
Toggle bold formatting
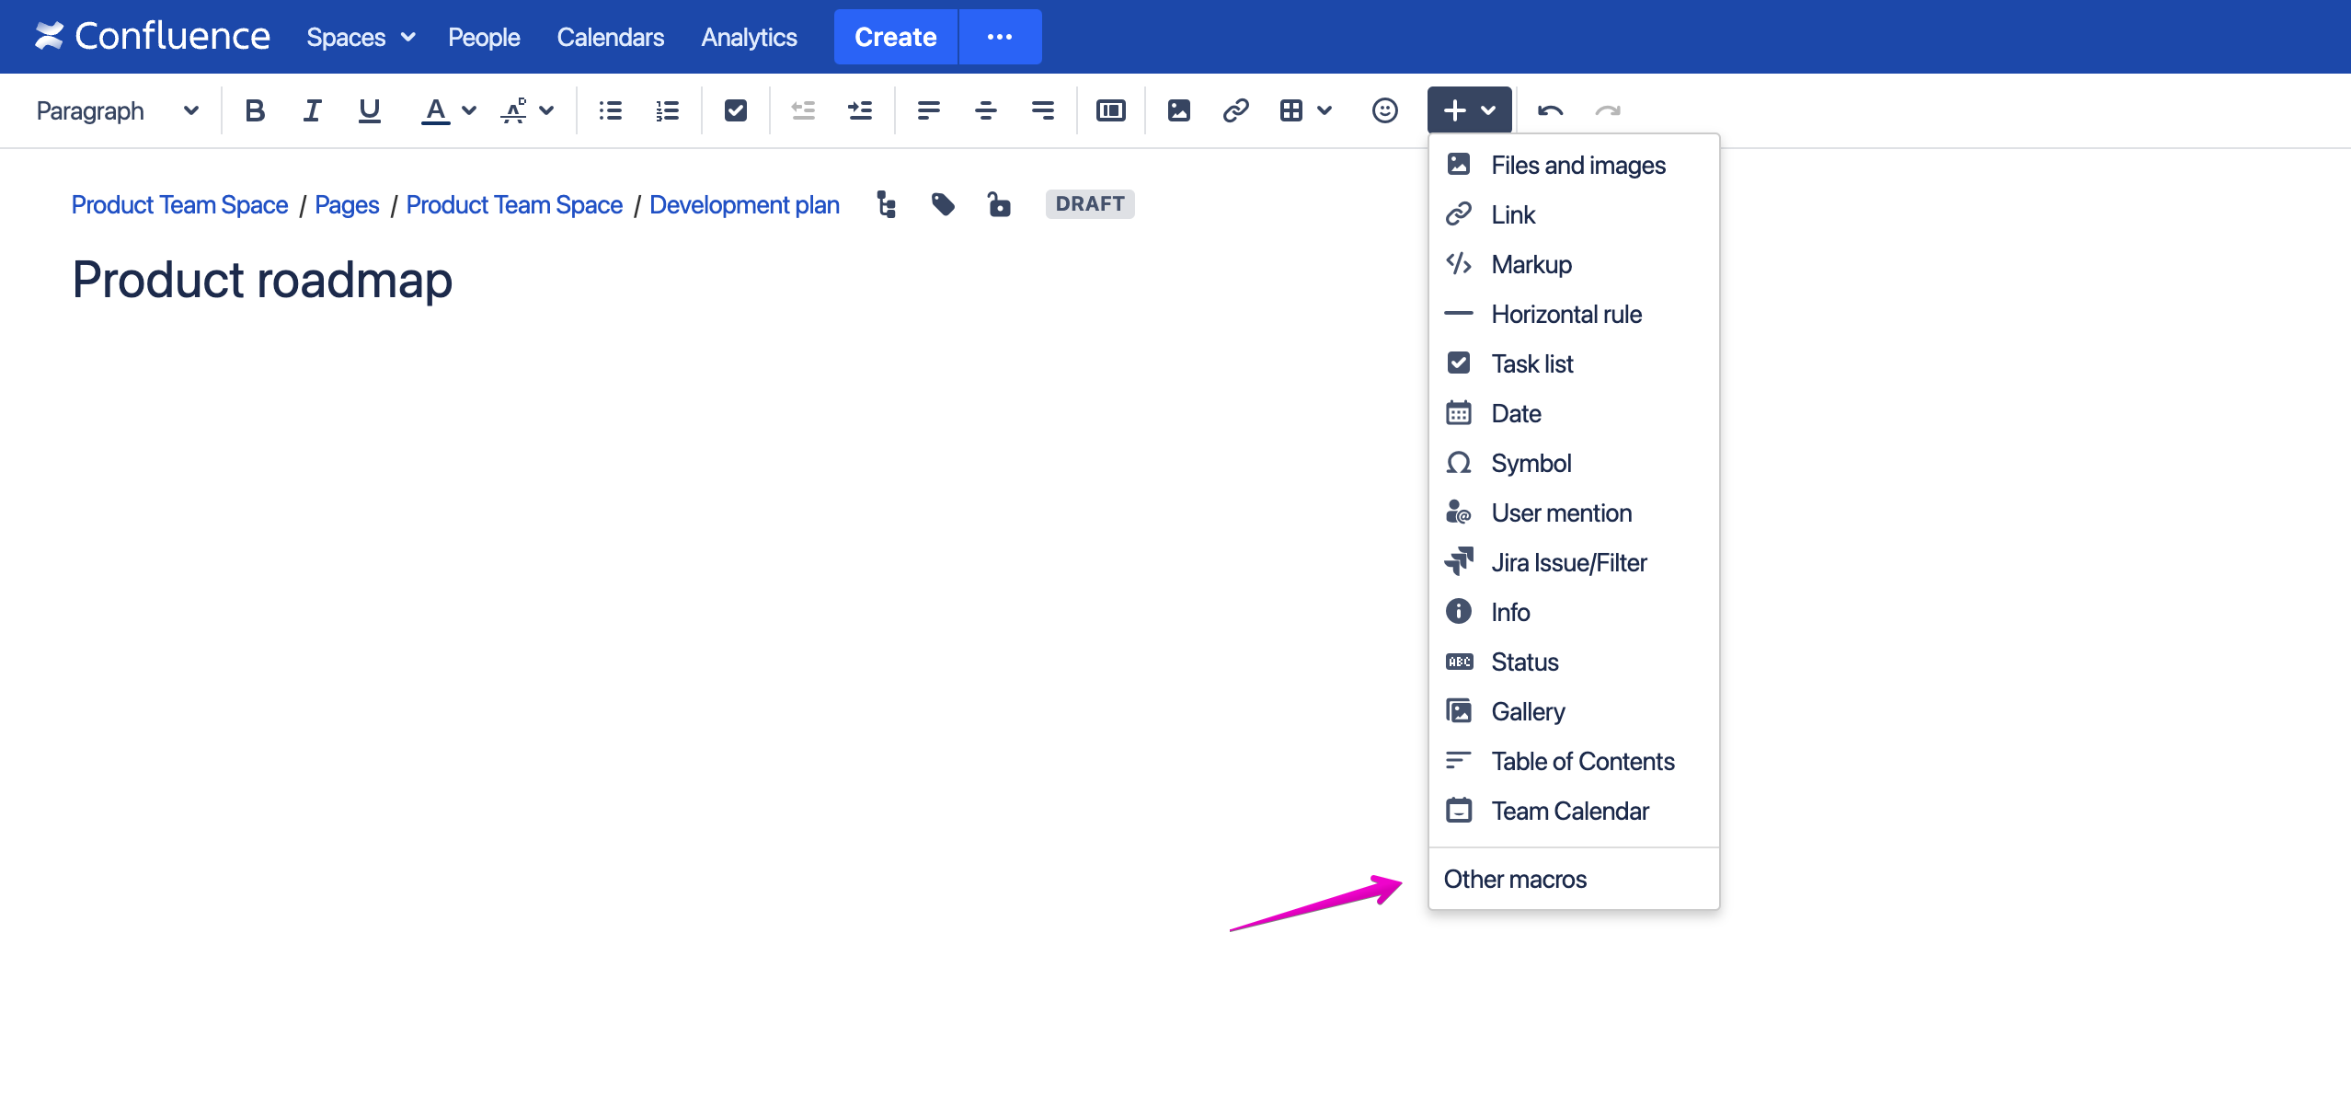pyautogui.click(x=255, y=111)
